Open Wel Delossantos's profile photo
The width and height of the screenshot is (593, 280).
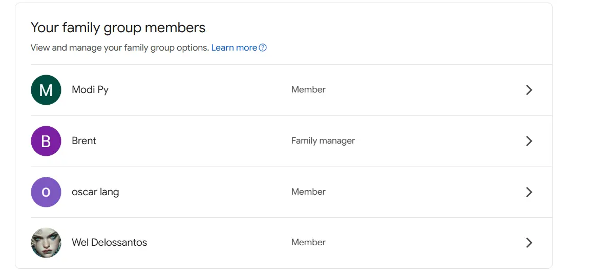pyautogui.click(x=46, y=243)
